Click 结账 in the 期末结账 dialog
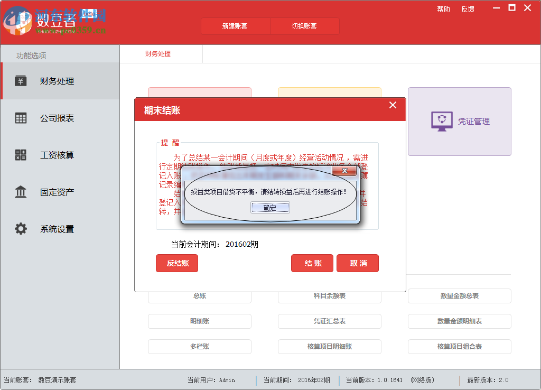This screenshot has height=390, width=541. [312, 263]
